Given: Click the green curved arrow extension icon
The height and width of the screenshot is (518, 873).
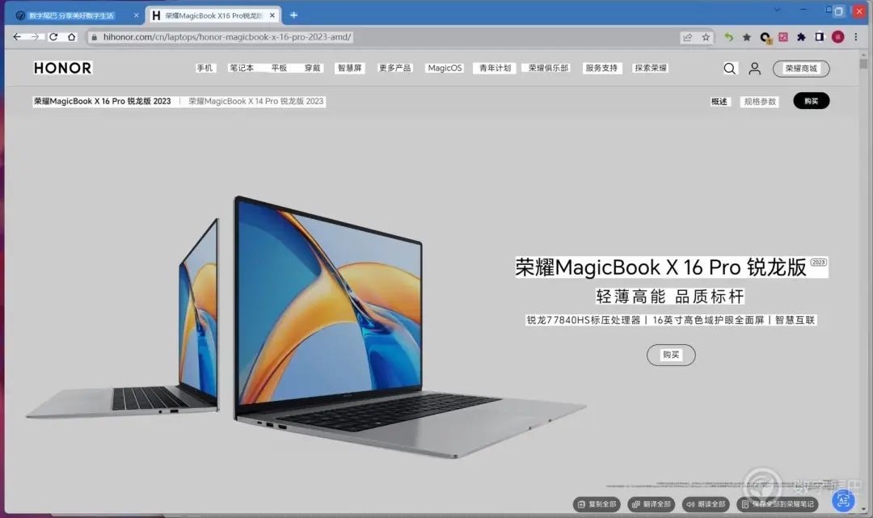Looking at the screenshot, I should click(x=728, y=37).
